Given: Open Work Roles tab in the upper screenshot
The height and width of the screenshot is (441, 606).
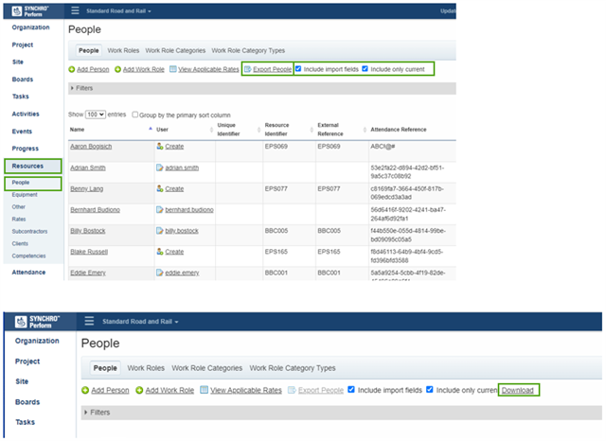Looking at the screenshot, I should click(x=123, y=50).
